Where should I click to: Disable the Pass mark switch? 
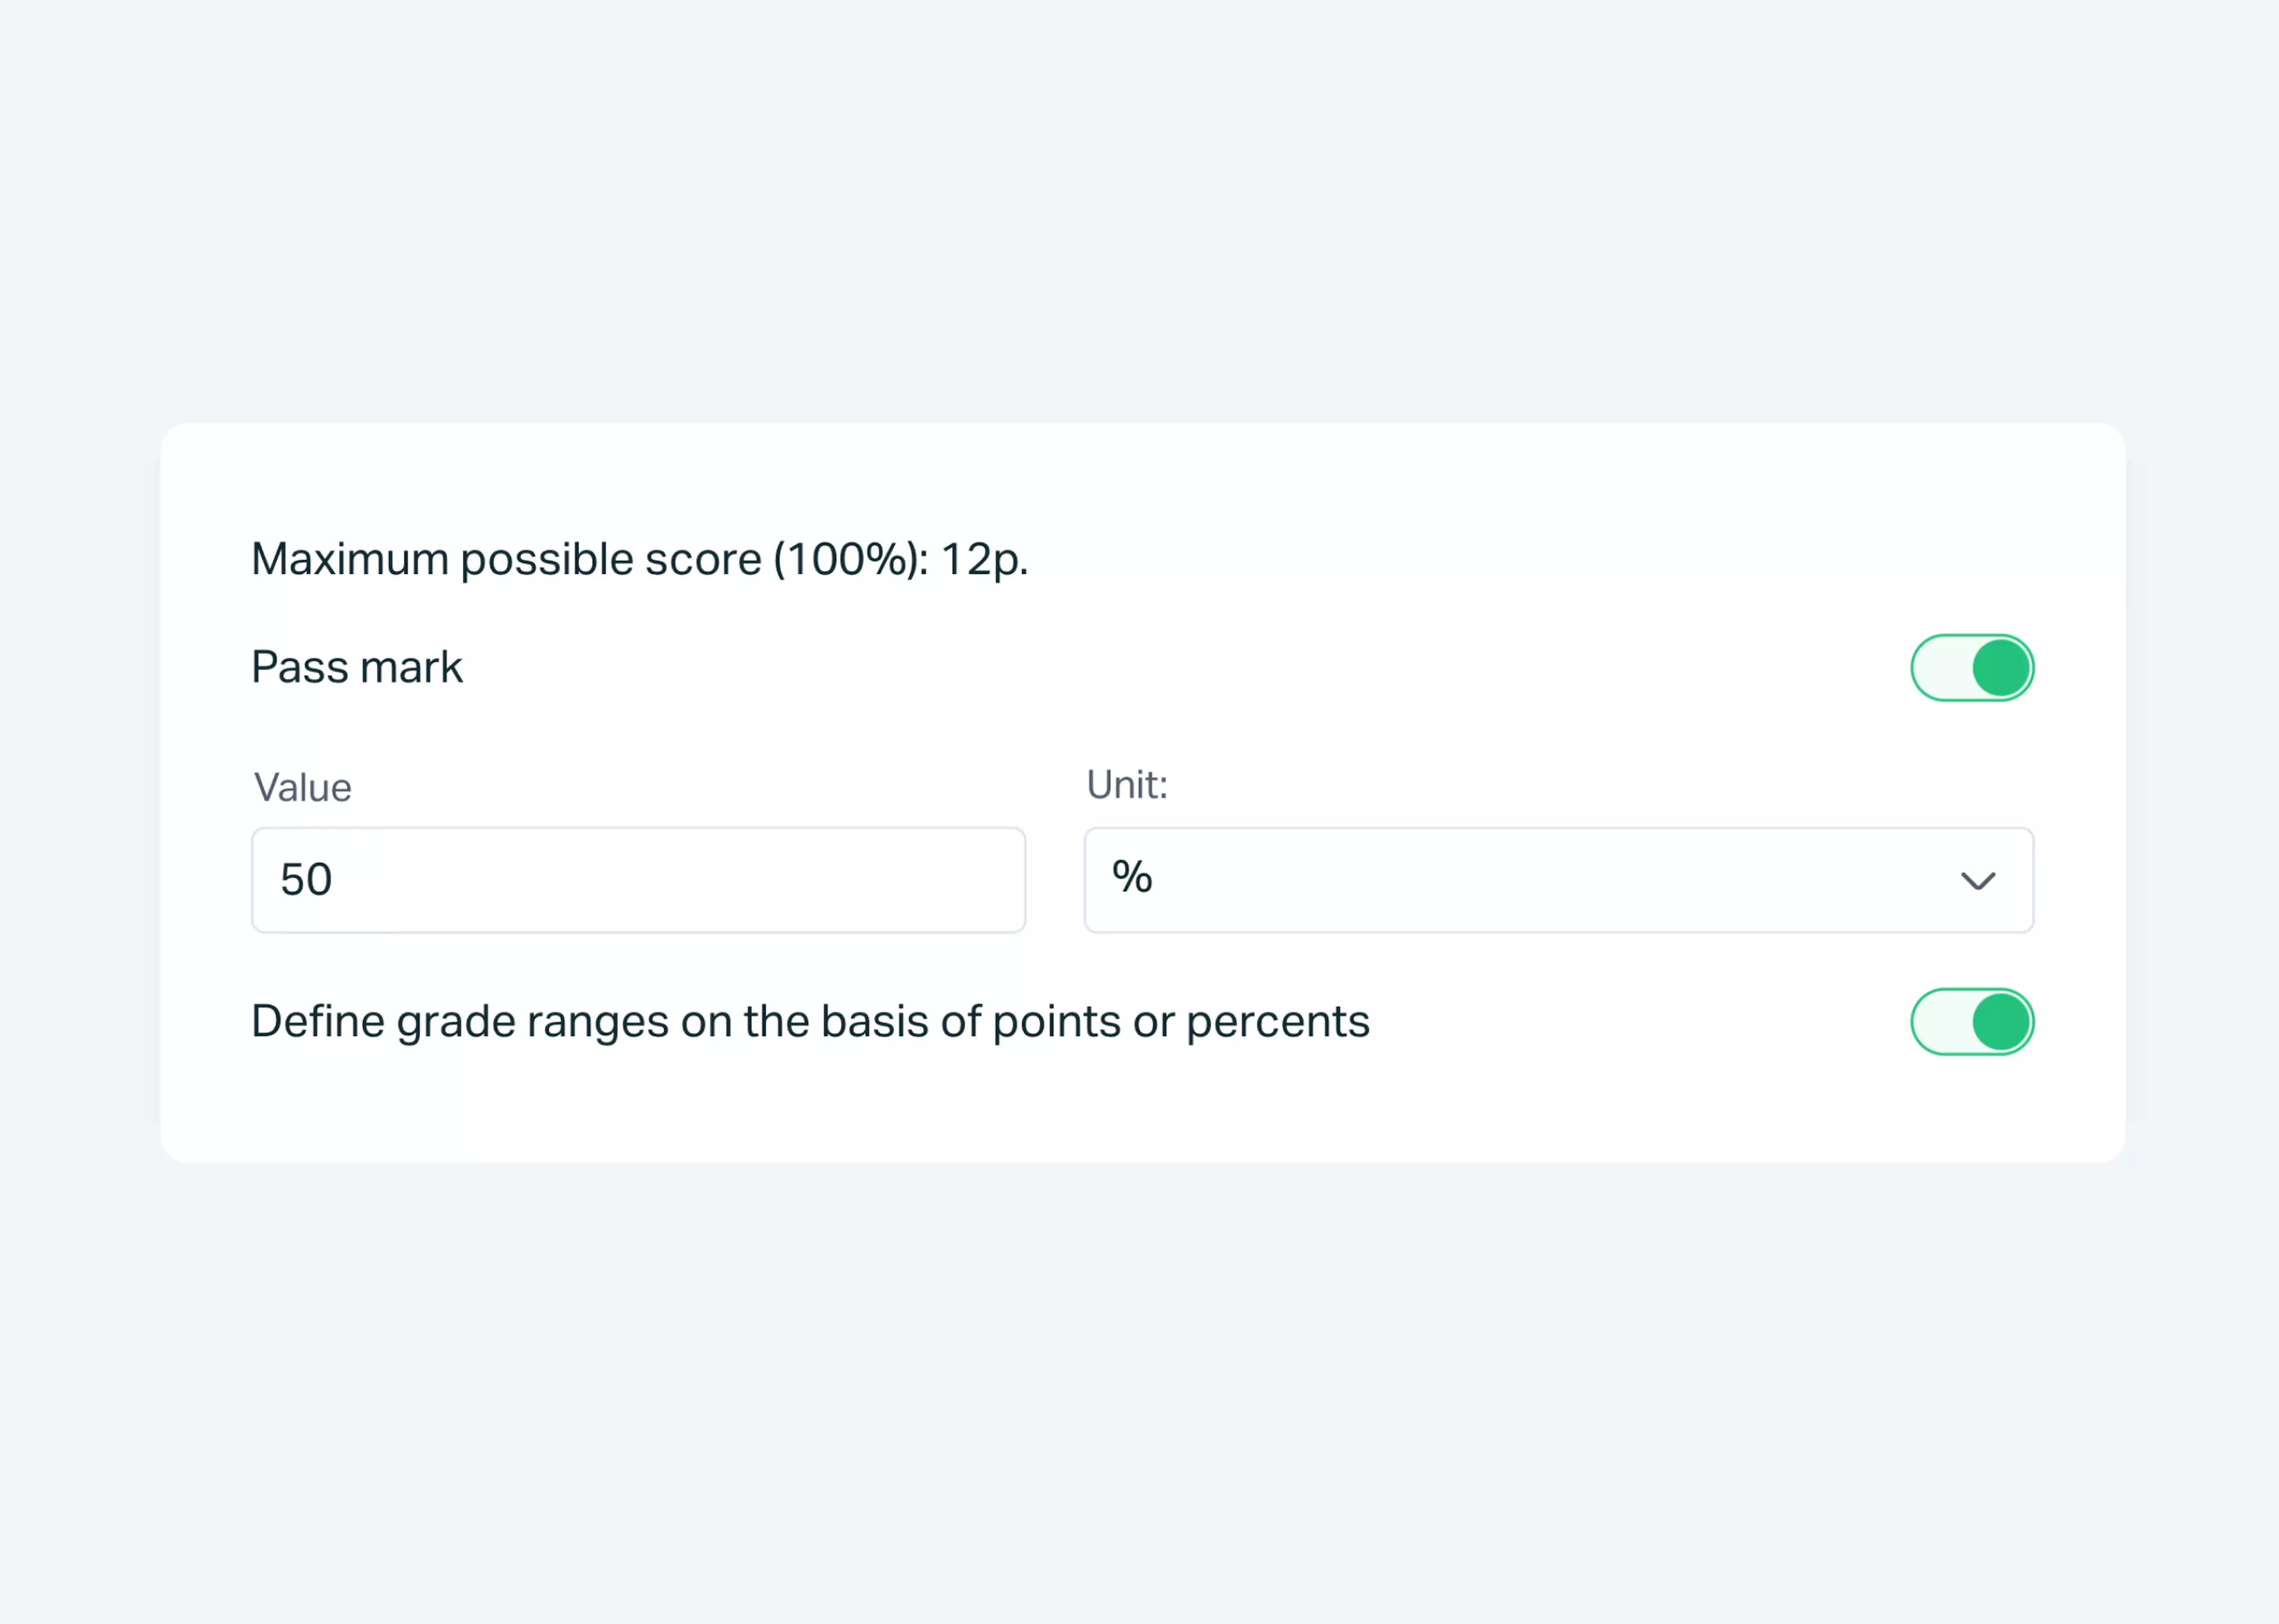[1971, 667]
